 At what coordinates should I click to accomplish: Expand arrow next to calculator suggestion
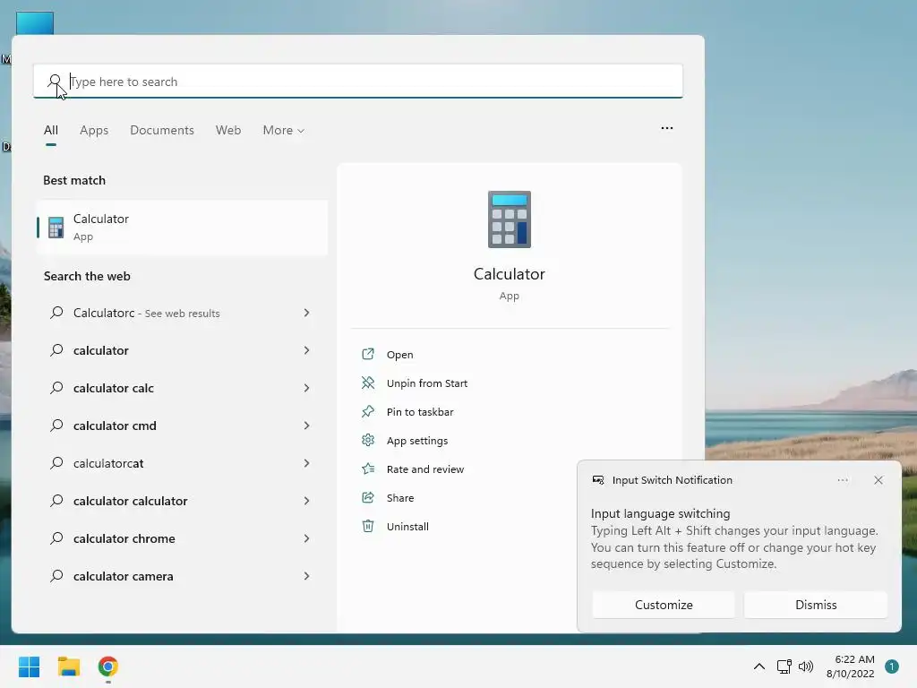[x=306, y=350]
